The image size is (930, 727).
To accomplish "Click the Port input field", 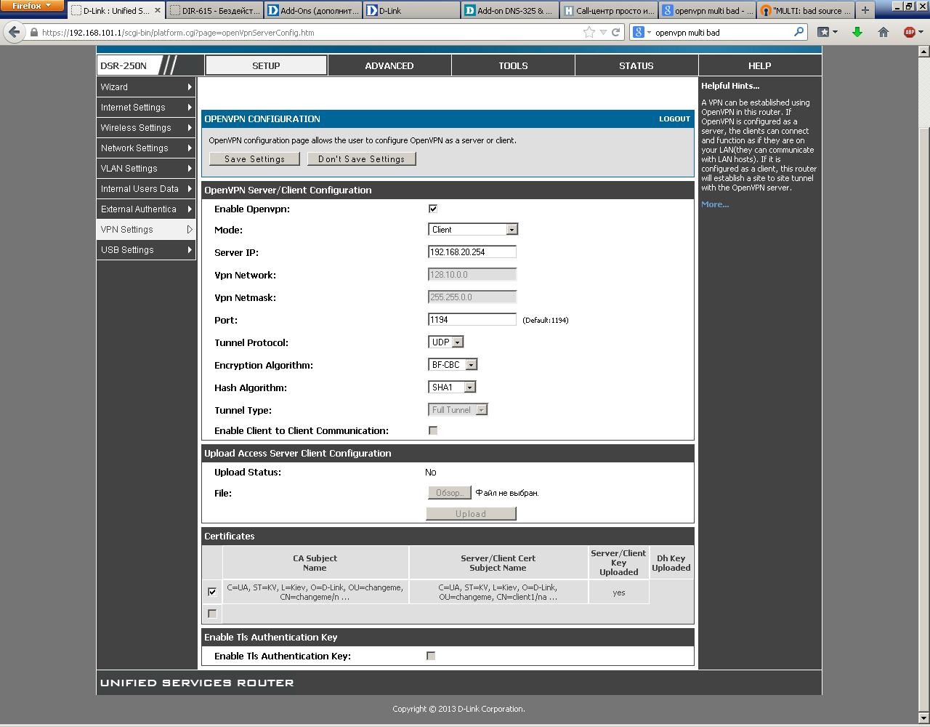I will click(x=472, y=320).
